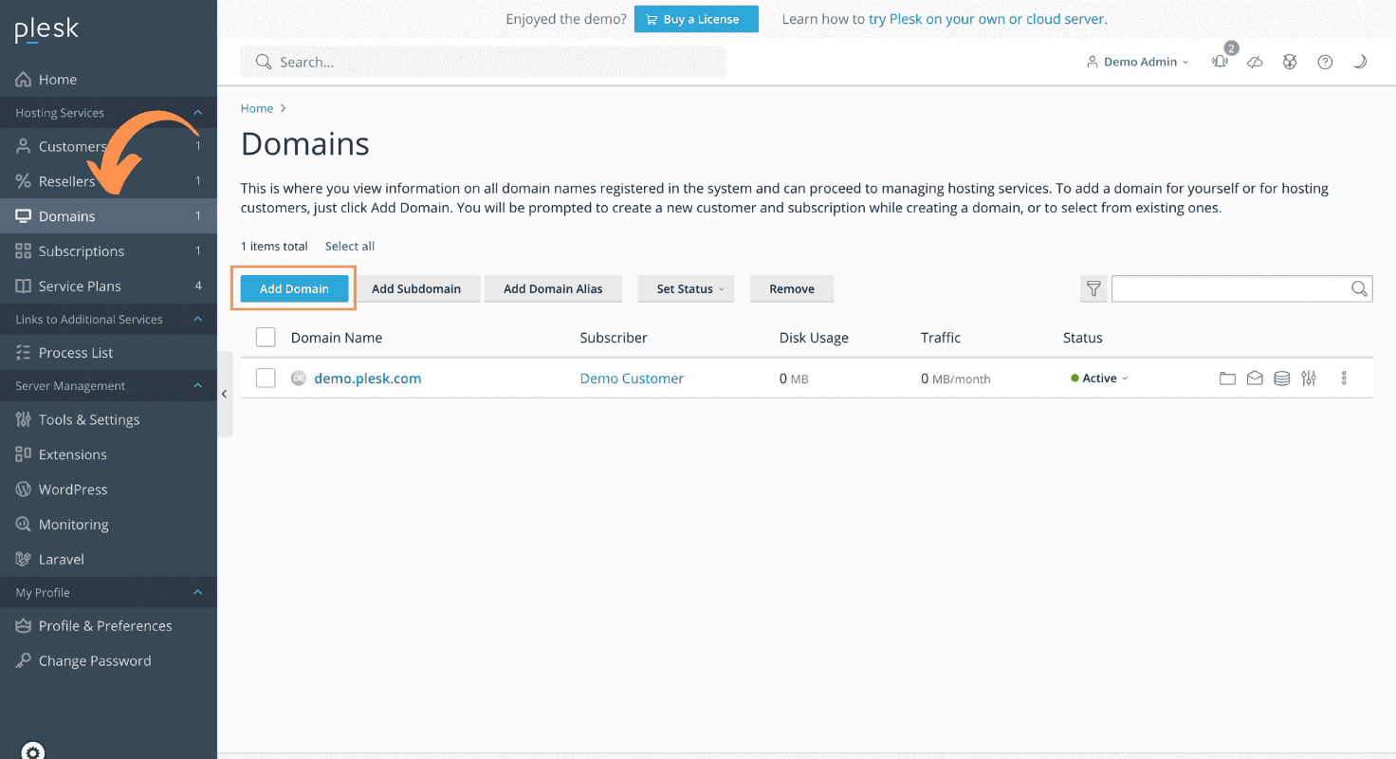Toggle dark mode with moon icon
Image resolution: width=1396 pixels, height=759 pixels.
[1360, 62]
